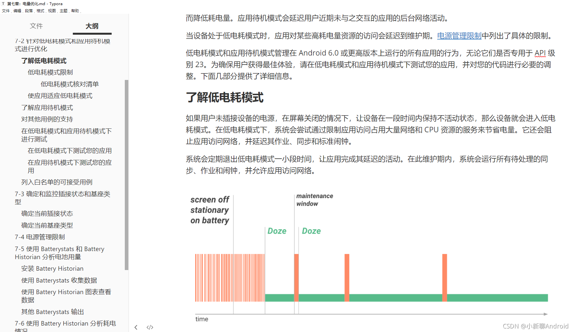Jump to outline item 低电耗模式限制
Image resolution: width=573 pixels, height=332 pixels.
tap(50, 72)
